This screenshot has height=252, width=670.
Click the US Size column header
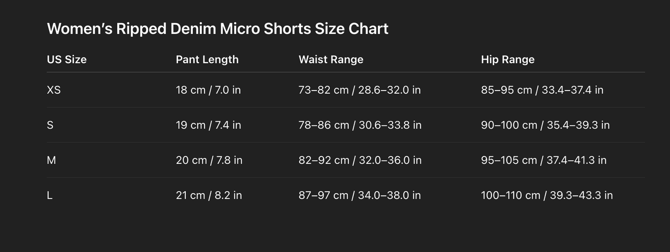67,59
